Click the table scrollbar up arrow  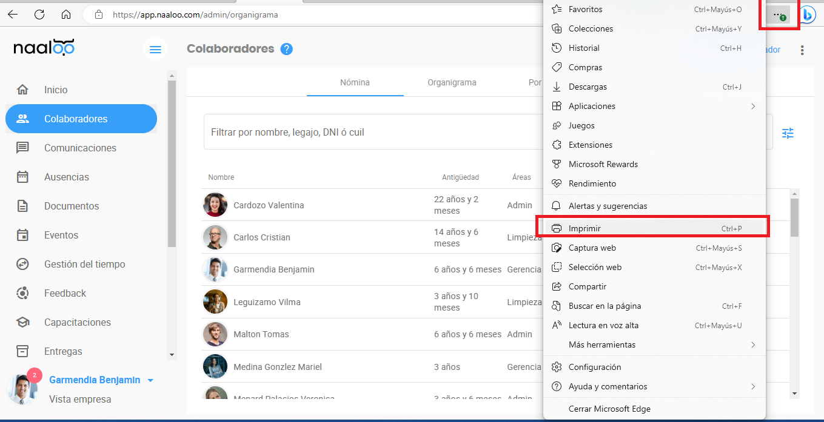tap(794, 193)
